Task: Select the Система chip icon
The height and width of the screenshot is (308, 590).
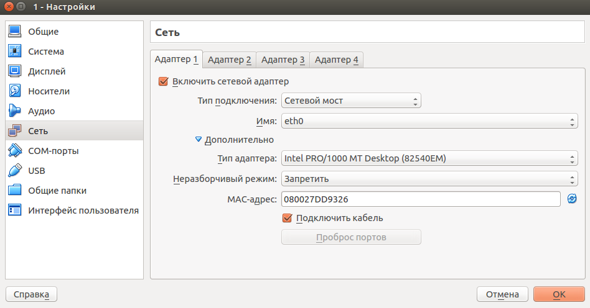Action: click(15, 52)
